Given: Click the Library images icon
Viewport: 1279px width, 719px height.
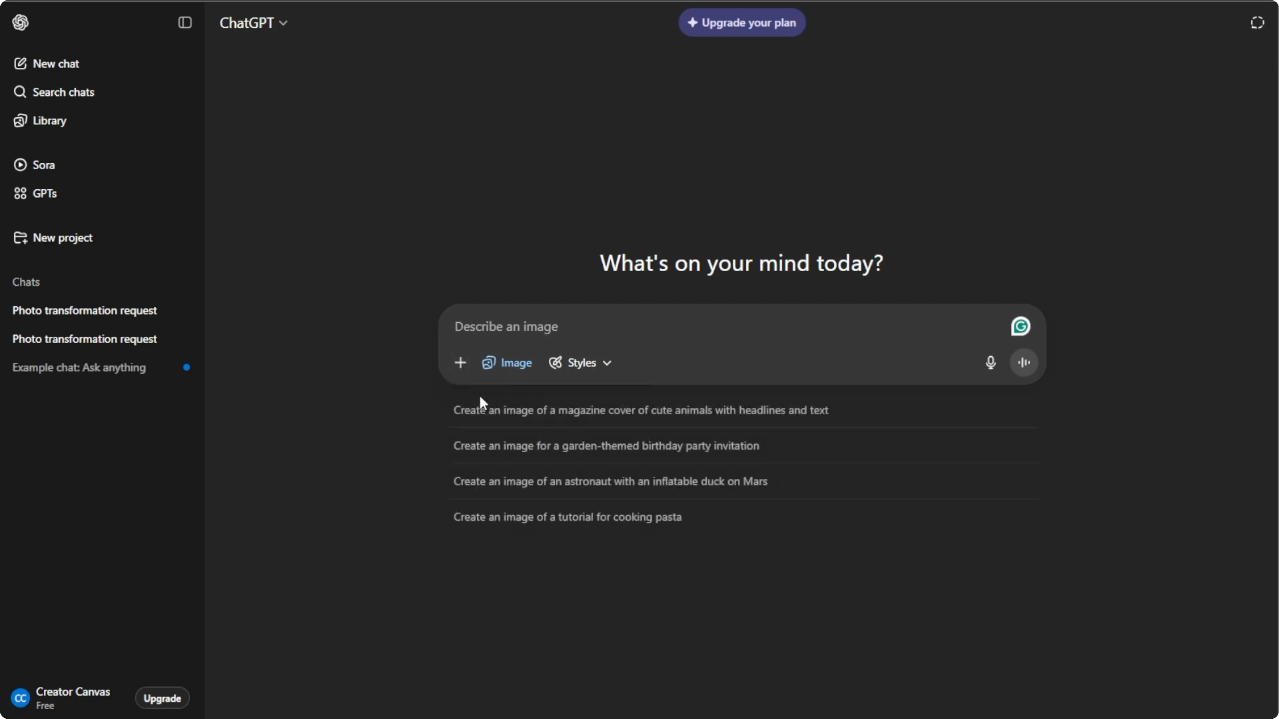Looking at the screenshot, I should click(20, 121).
